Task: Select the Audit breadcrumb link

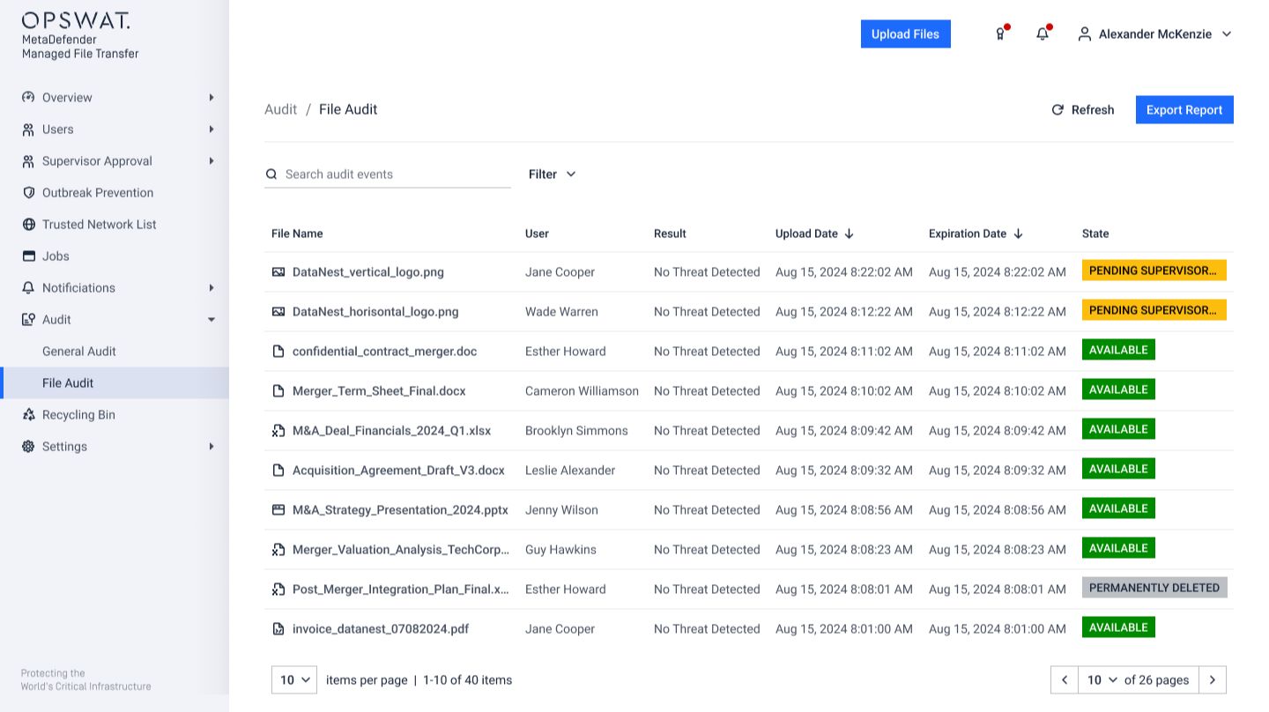Action: coord(281,109)
